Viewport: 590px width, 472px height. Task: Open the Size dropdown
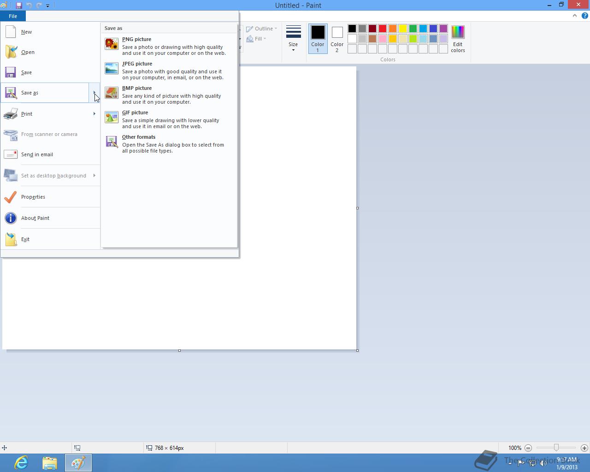[x=293, y=39]
